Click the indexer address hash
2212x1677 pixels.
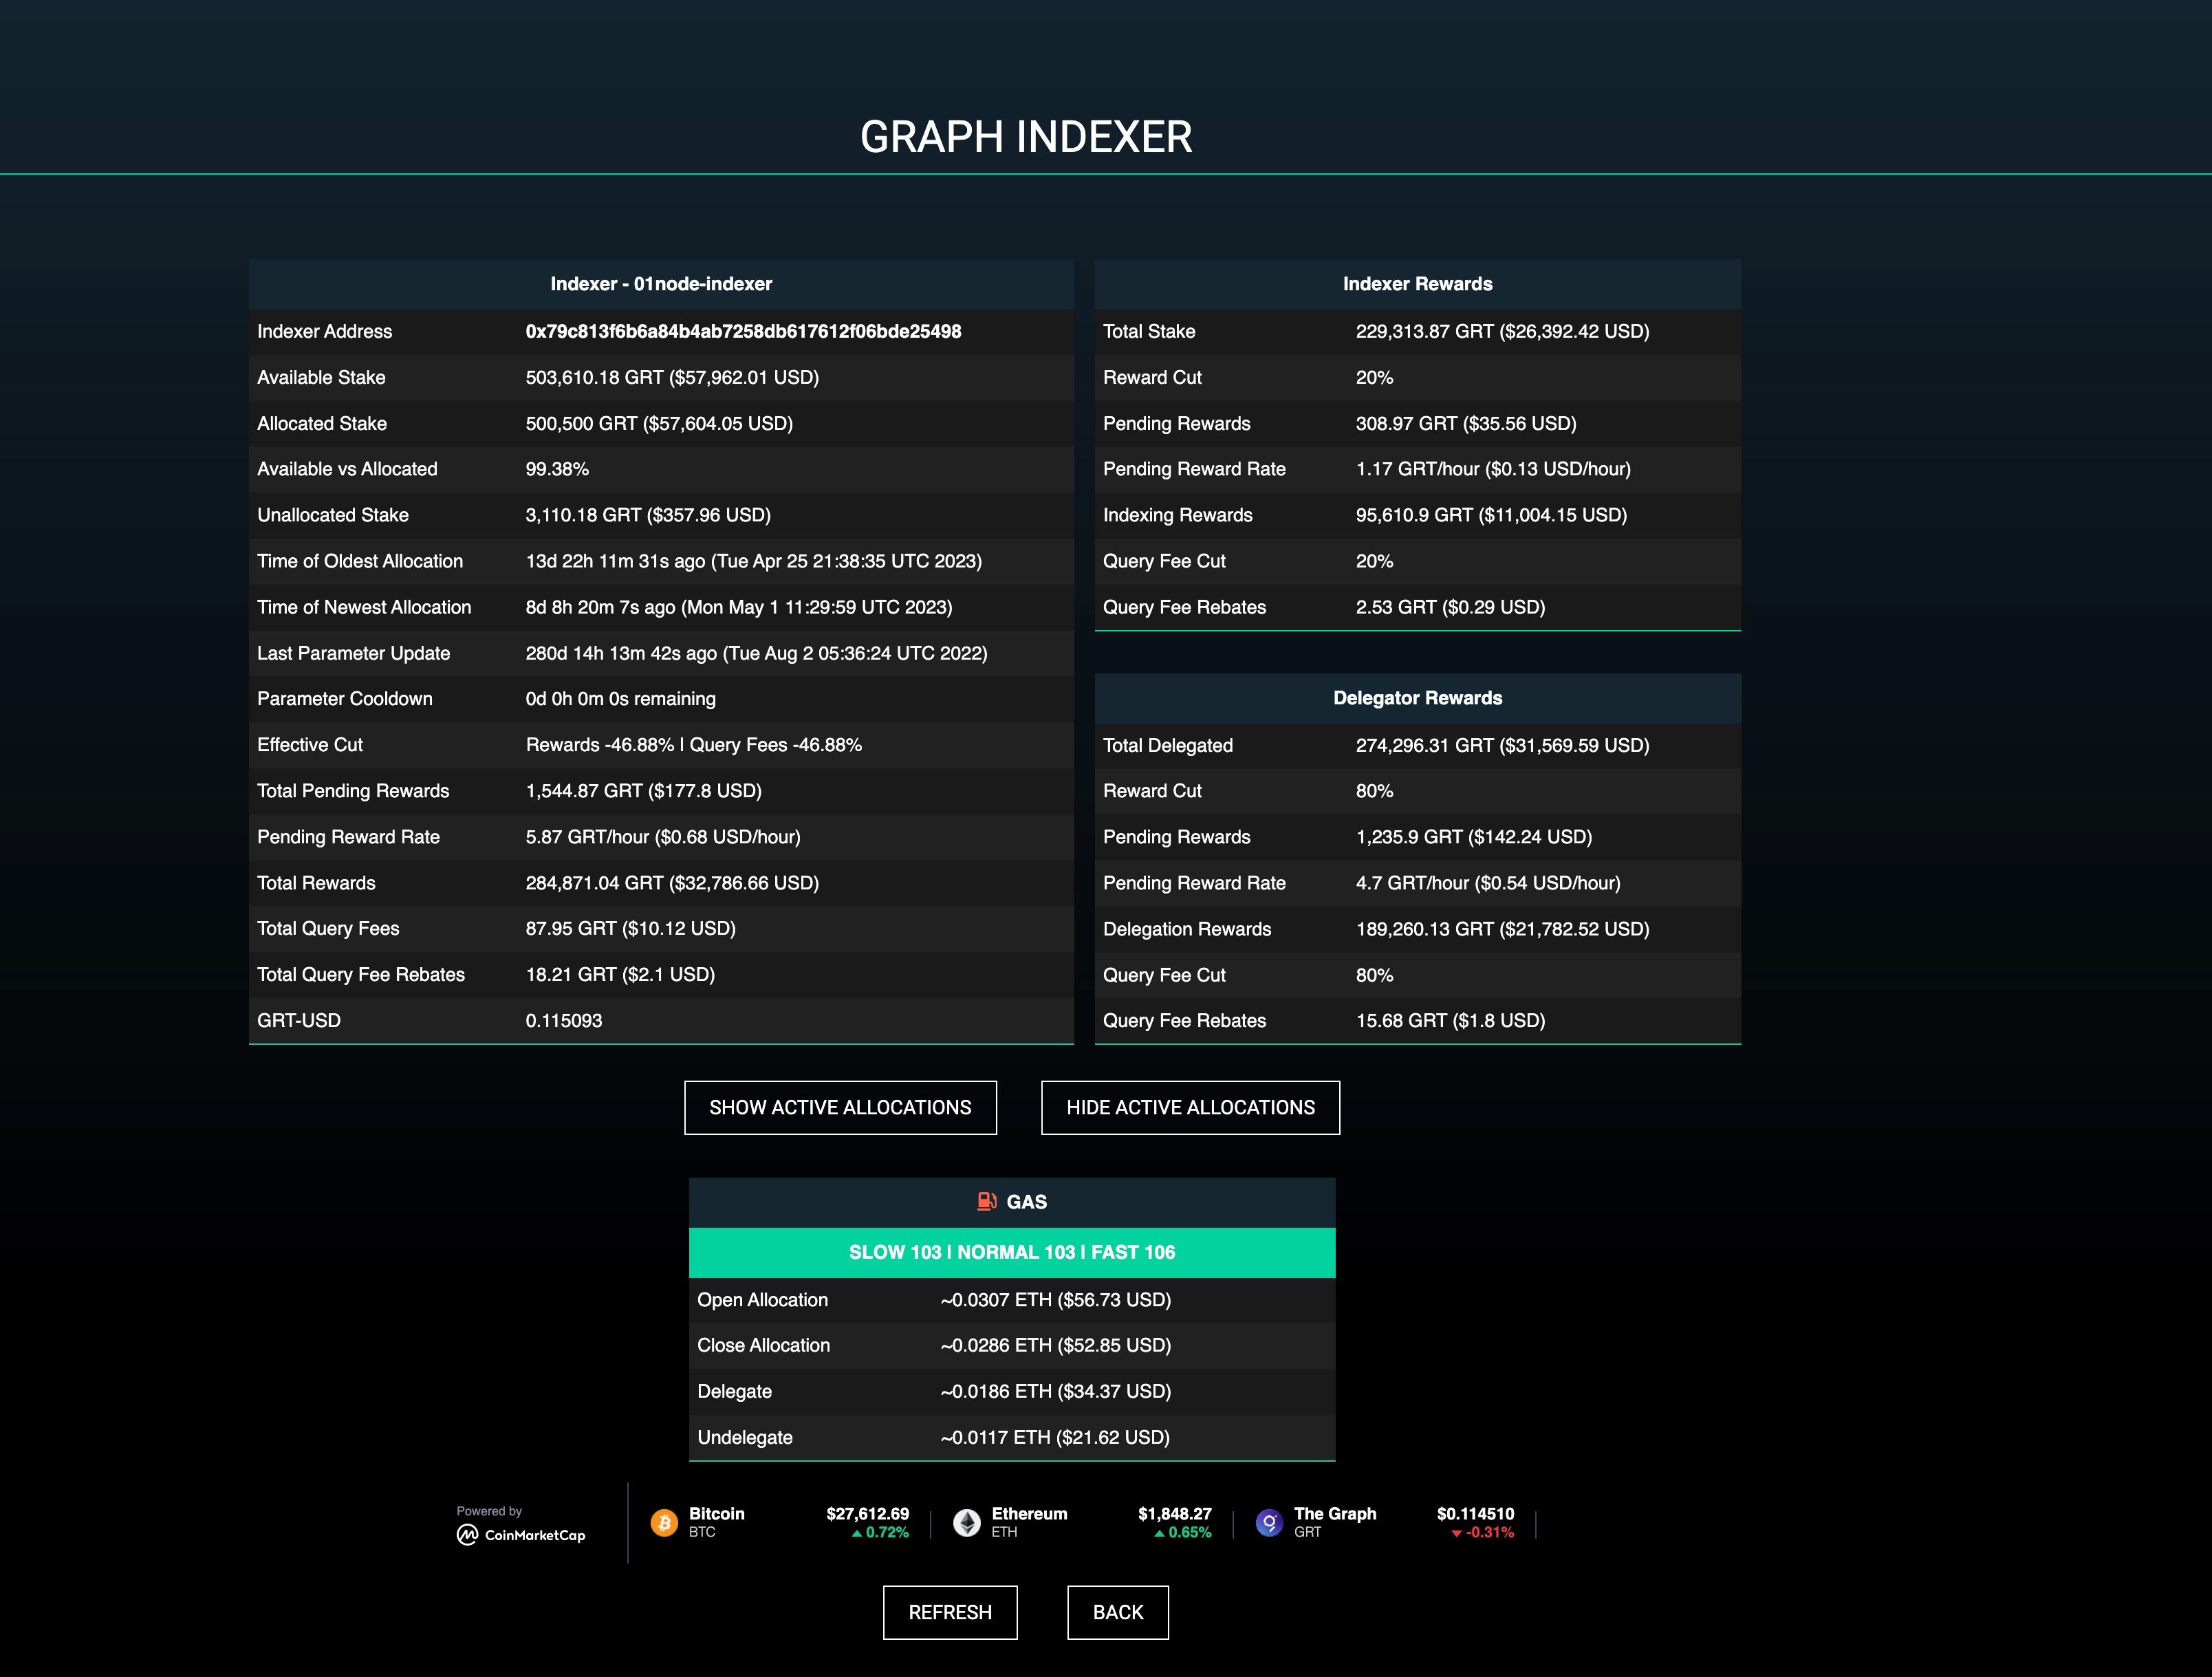[x=743, y=331]
